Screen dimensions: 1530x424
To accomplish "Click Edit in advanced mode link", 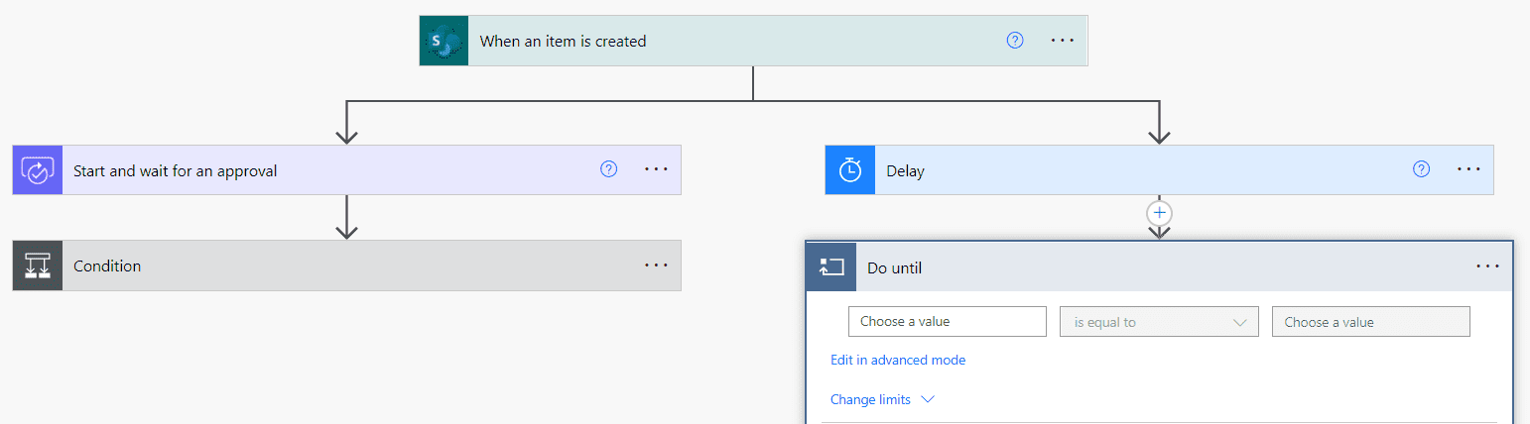I will (898, 360).
